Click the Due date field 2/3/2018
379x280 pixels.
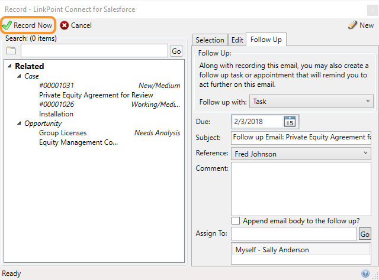[257, 122]
